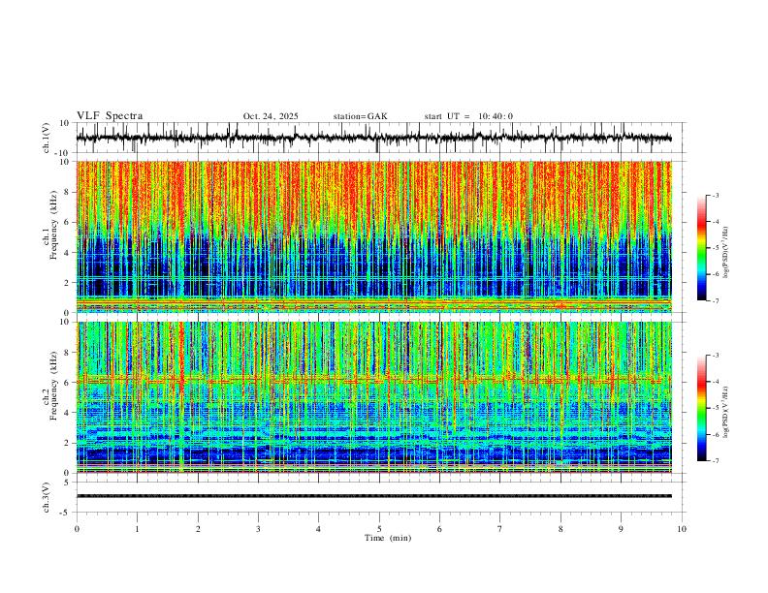Viewport: 768px width, 593px height.
Task: Click the ch.1 Frequency (kHz) axis label
Action: (x=50, y=223)
